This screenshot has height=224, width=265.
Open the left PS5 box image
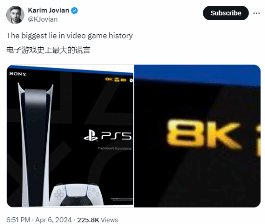coord(70,136)
